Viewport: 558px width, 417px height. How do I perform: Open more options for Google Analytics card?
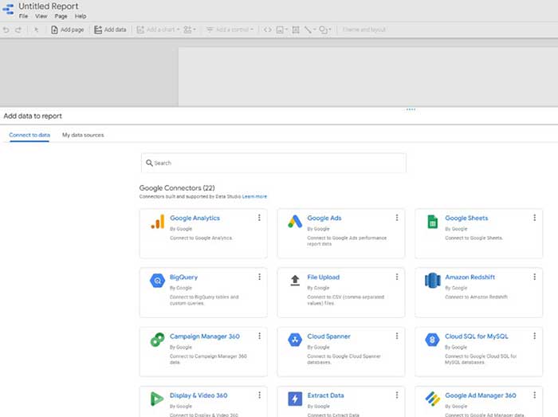[259, 218]
